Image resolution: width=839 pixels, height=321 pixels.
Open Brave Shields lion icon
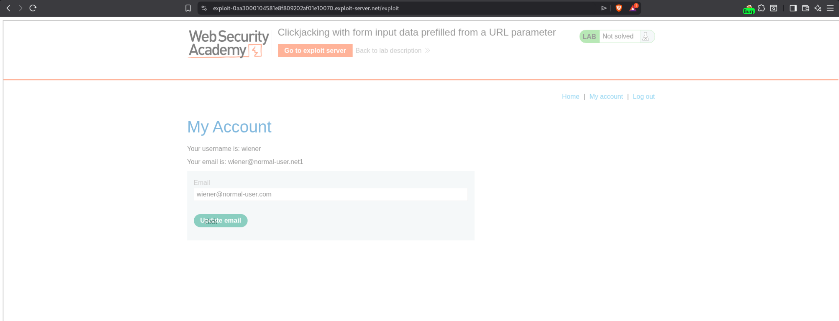pos(619,8)
